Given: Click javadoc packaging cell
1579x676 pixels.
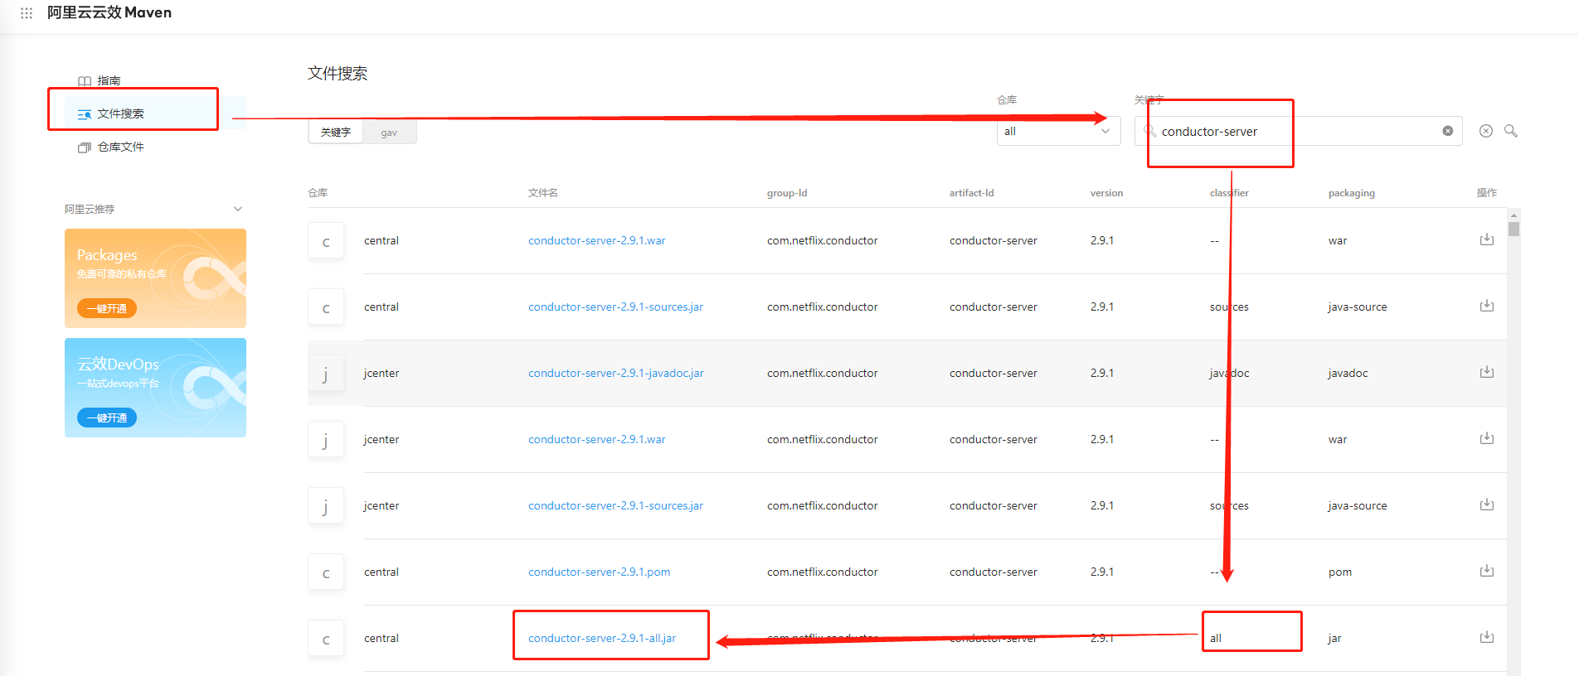Looking at the screenshot, I should pyautogui.click(x=1348, y=373).
